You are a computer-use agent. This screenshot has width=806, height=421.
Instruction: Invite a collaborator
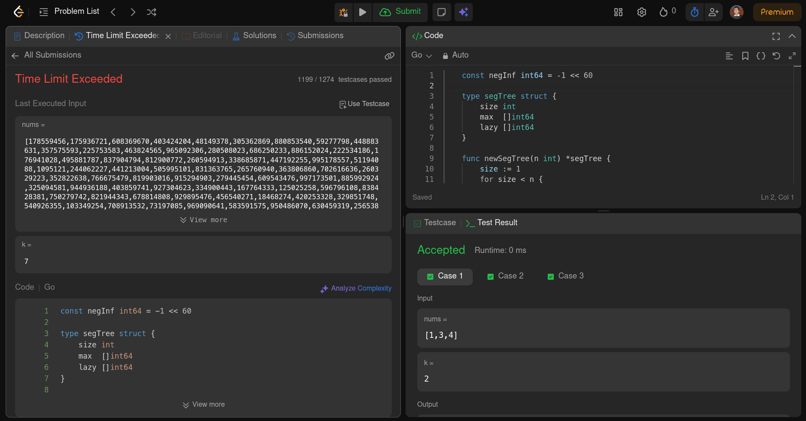(714, 12)
